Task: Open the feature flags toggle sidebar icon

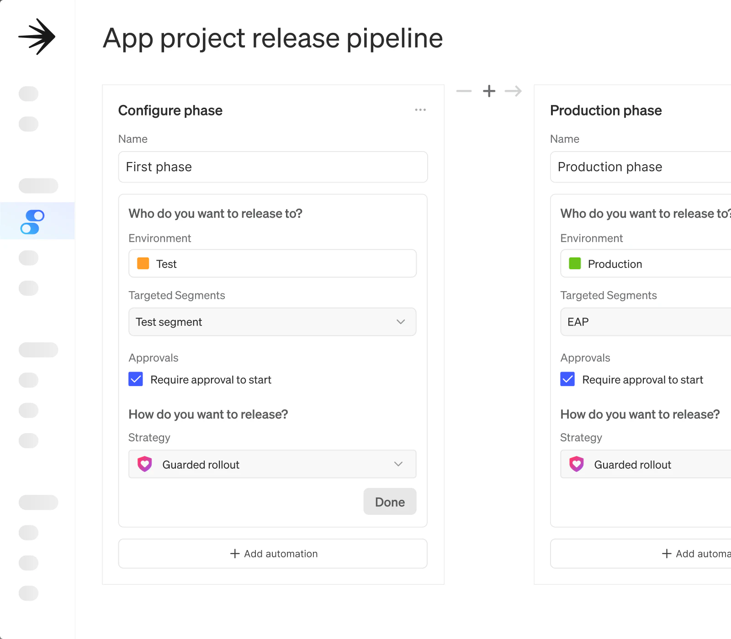Action: (32, 222)
